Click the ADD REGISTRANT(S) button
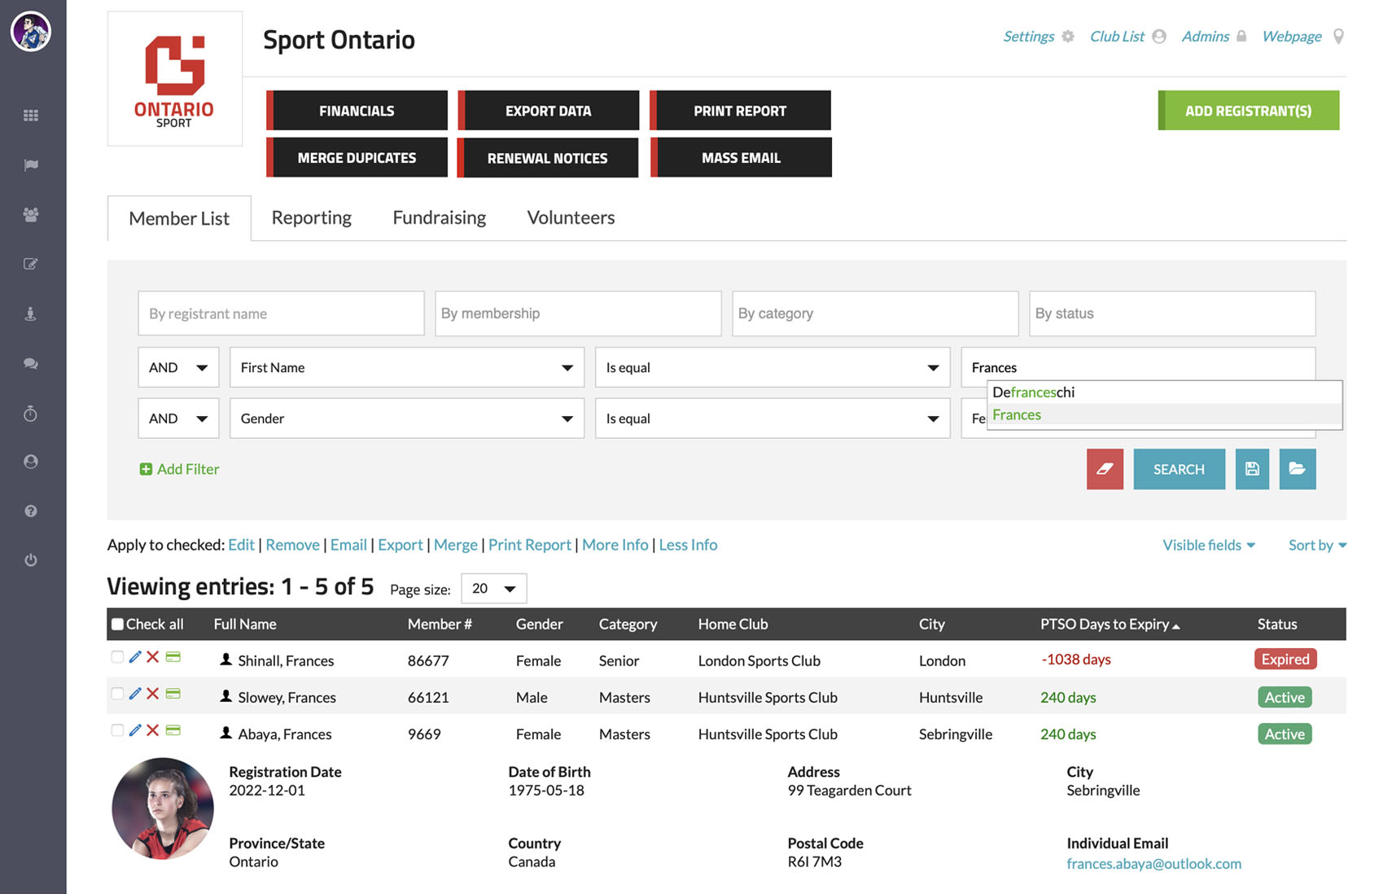 [x=1248, y=110]
